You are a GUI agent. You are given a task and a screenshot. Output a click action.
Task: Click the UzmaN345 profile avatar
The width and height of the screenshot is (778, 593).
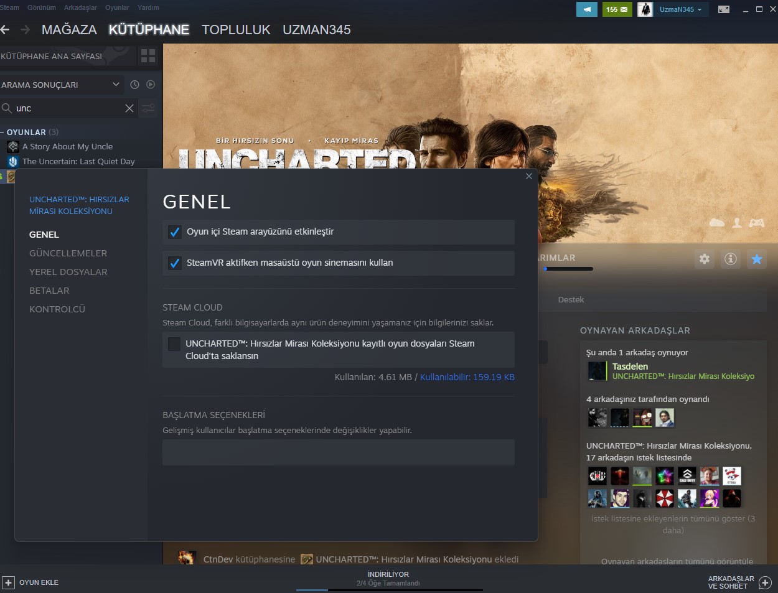pos(645,9)
